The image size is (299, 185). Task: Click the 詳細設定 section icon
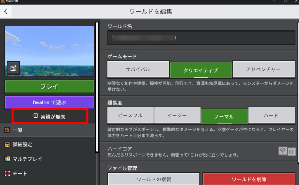click(x=7, y=144)
